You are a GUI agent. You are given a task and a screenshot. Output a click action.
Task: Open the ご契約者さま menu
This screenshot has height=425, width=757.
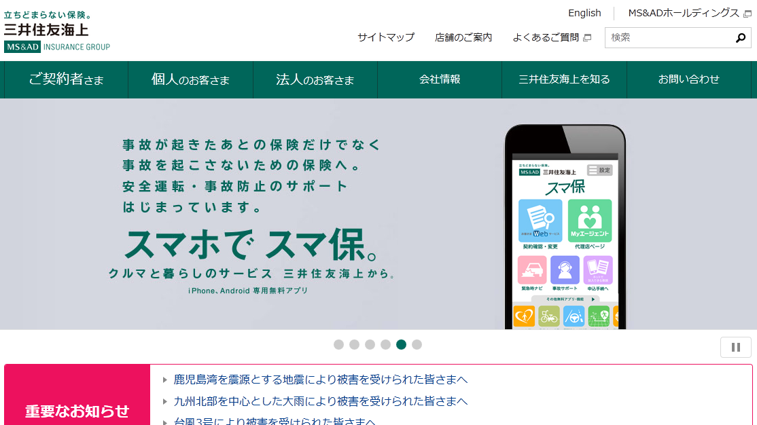[66, 79]
